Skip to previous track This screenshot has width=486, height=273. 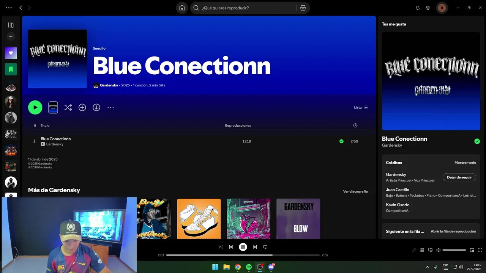coord(231,247)
